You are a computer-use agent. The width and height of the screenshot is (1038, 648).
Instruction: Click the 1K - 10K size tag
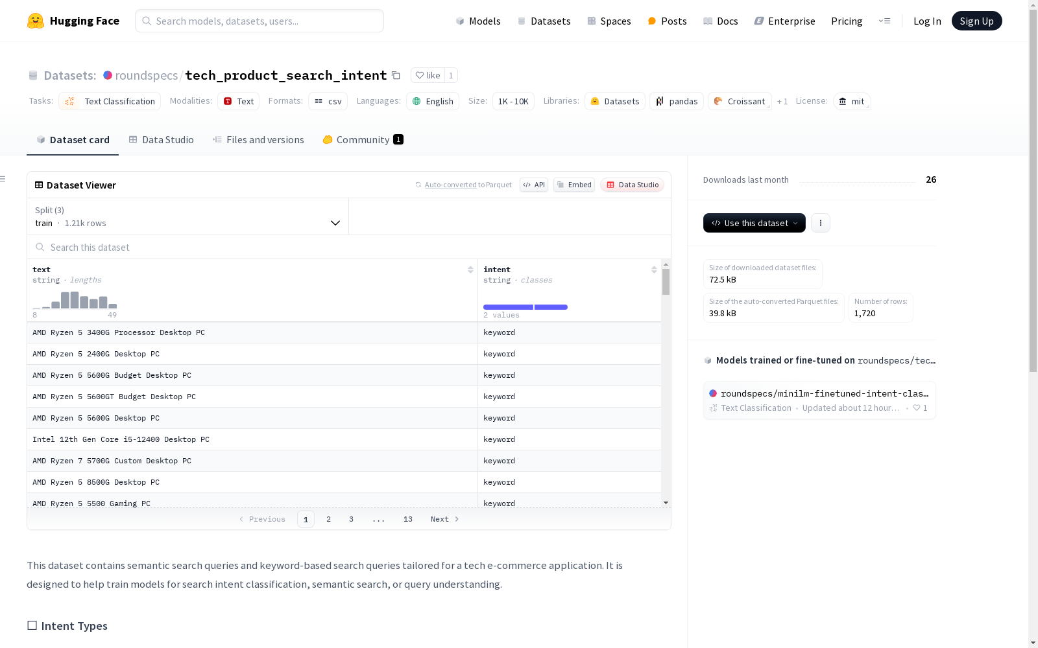coord(513,101)
